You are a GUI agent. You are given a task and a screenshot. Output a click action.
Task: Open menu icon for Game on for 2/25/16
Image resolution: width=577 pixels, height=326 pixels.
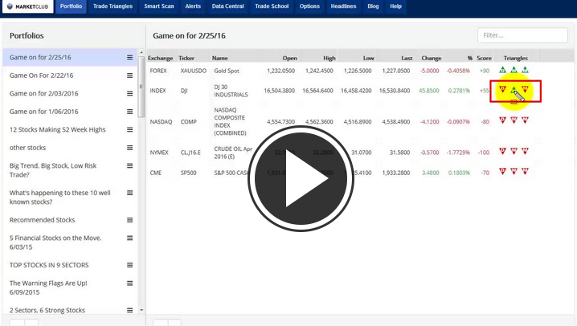129,57
